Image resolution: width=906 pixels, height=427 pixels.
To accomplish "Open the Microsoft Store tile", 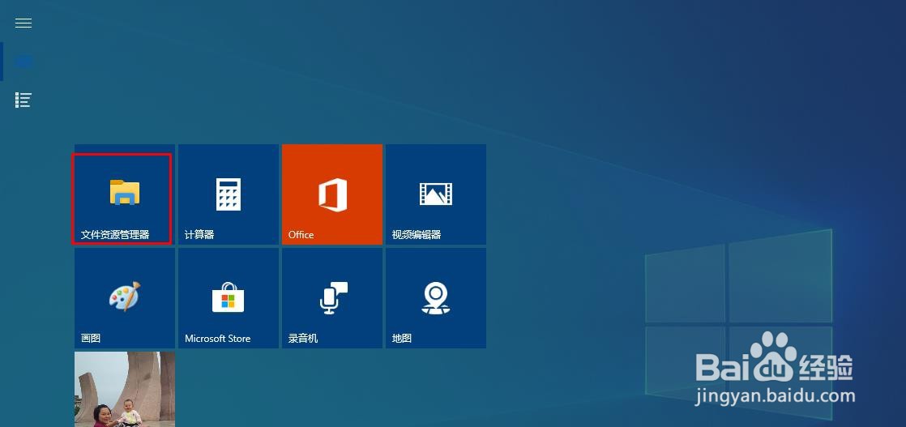I will point(229,298).
